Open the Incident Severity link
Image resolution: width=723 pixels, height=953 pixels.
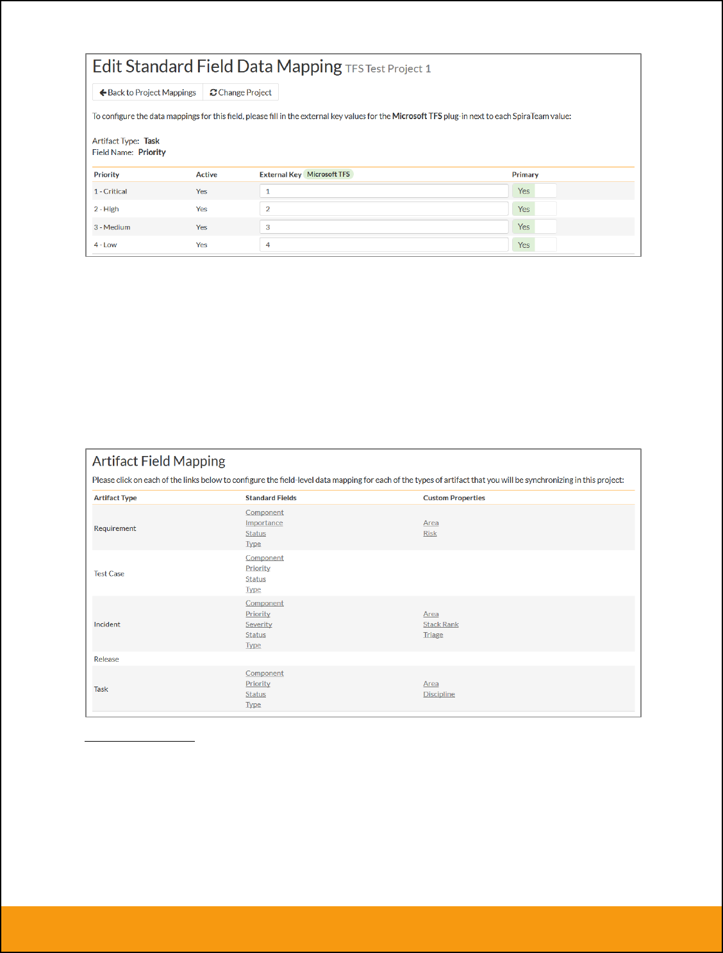(x=258, y=624)
